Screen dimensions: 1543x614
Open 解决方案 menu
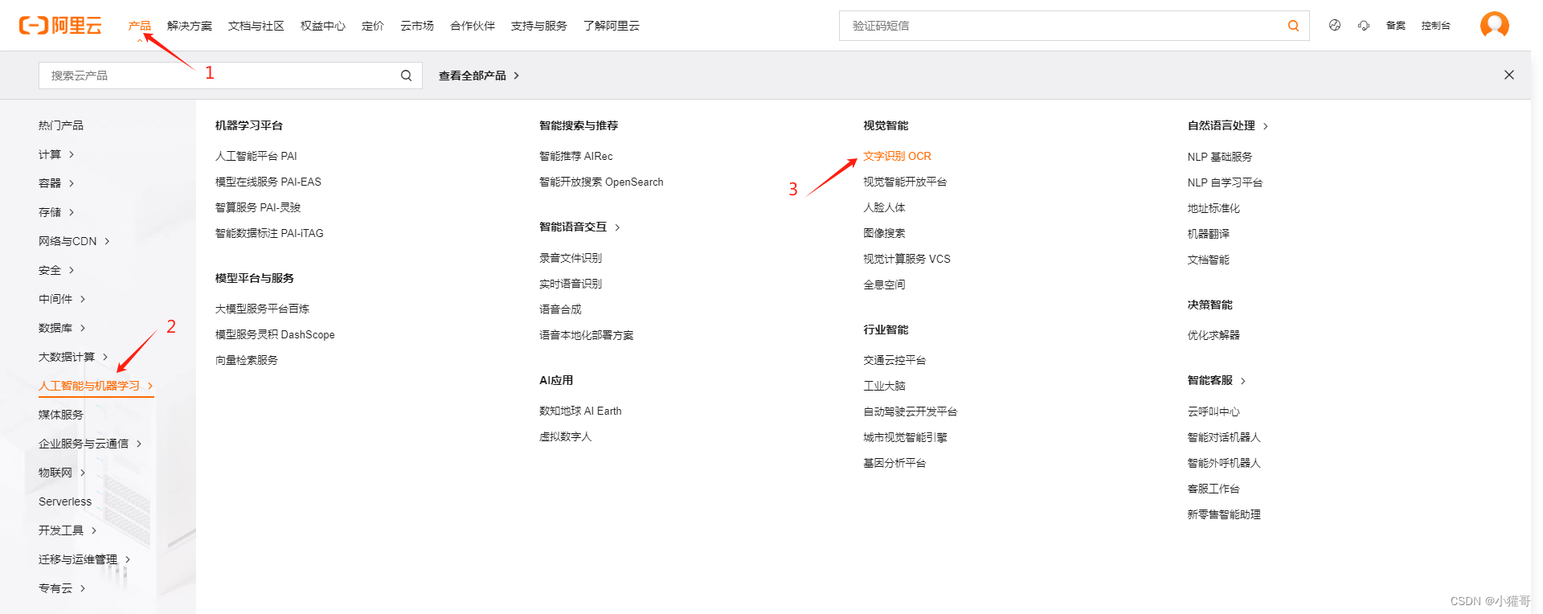click(190, 26)
